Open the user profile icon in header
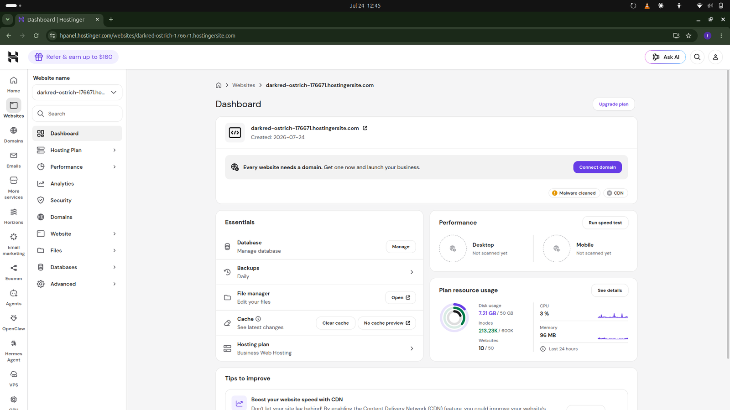730x410 pixels. (715, 57)
